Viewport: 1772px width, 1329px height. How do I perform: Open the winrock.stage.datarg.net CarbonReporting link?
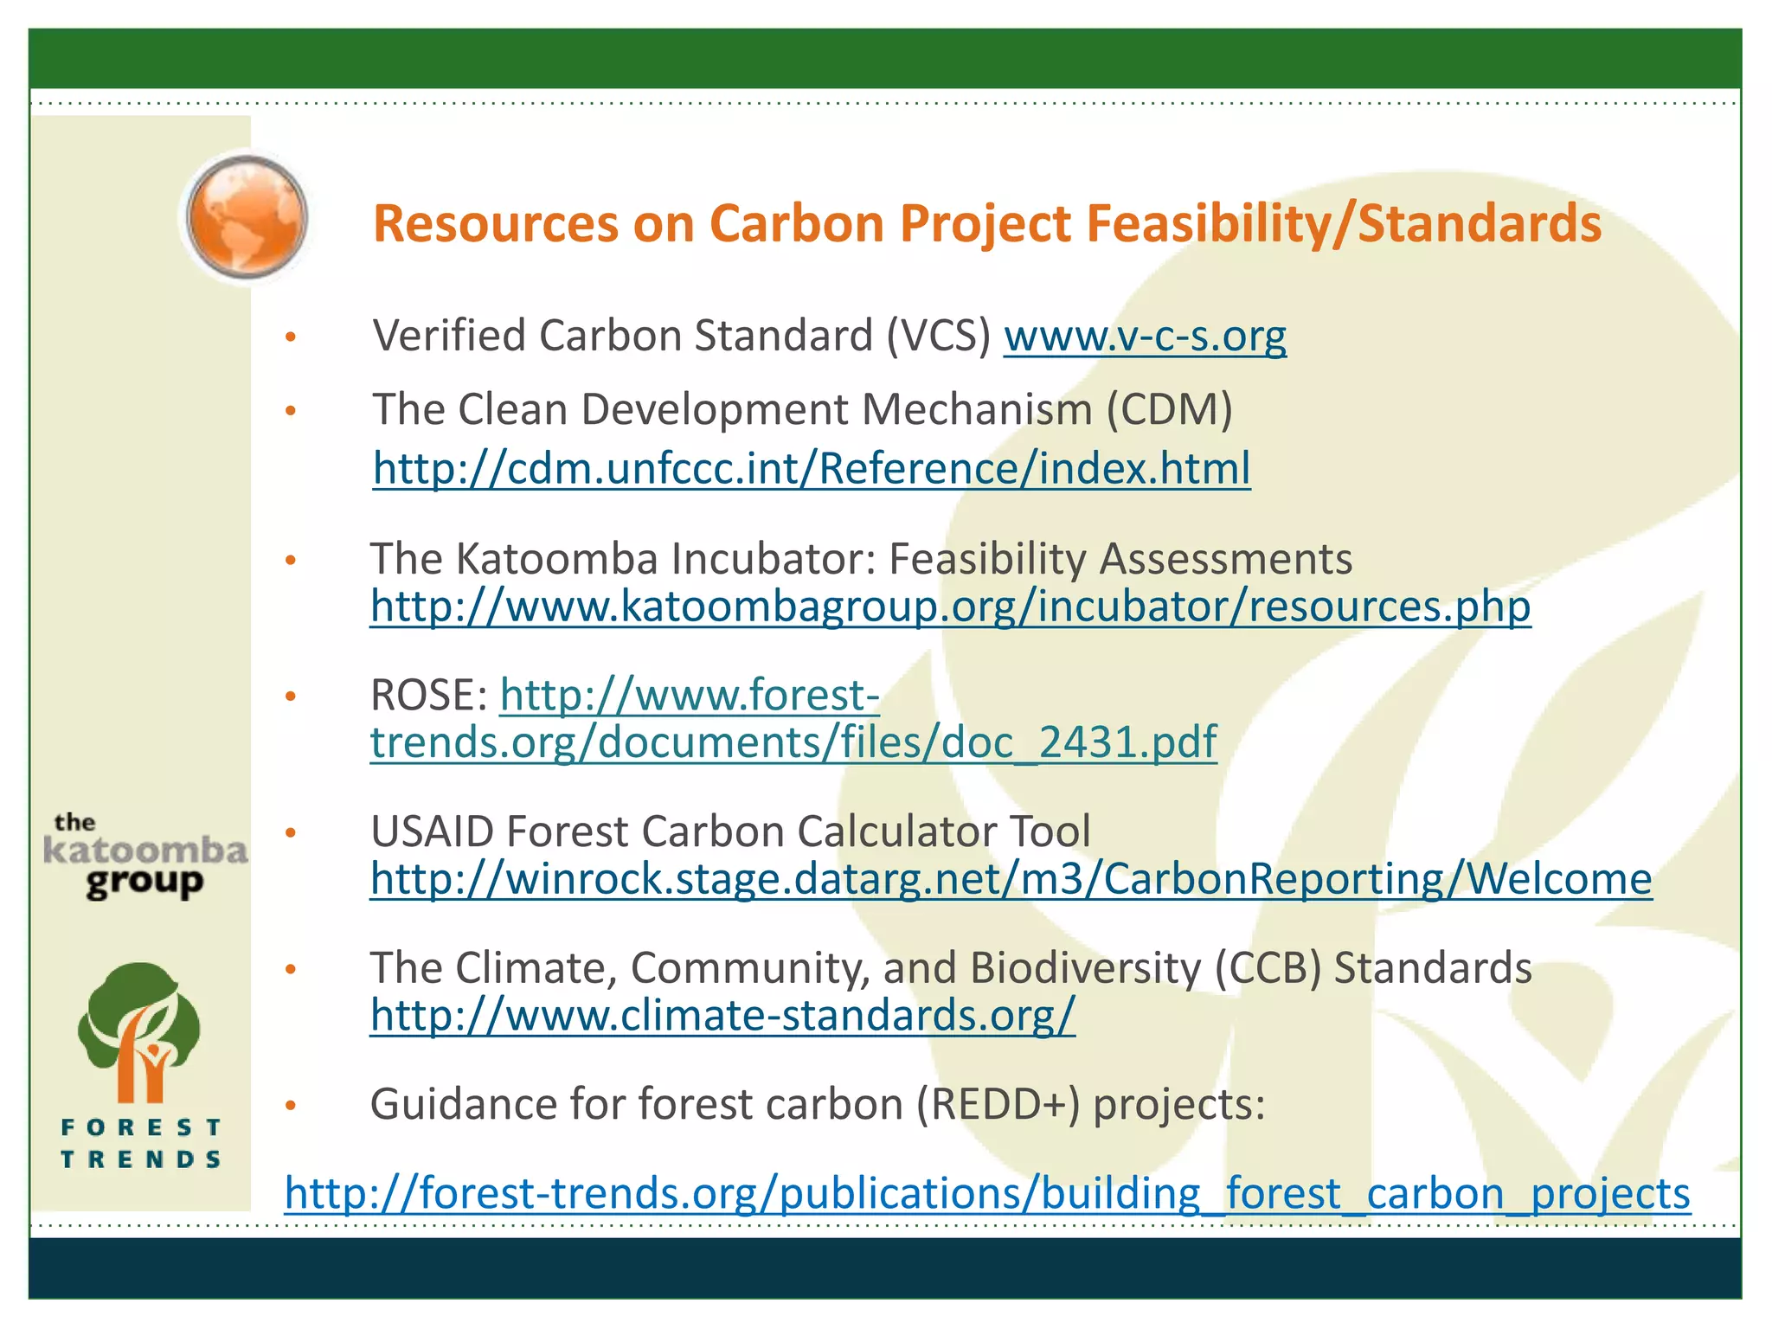point(1011,878)
